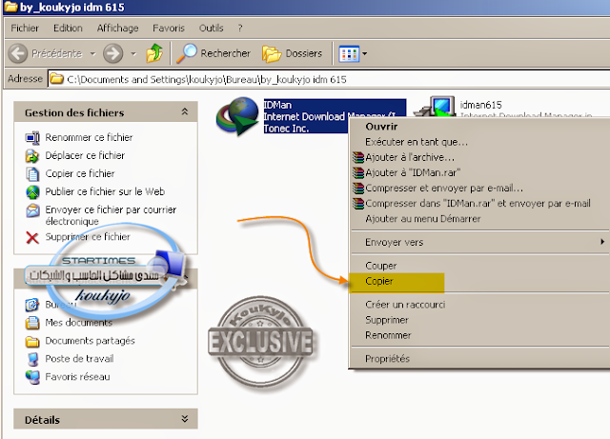The width and height of the screenshot is (610, 439).
Task: Click the Renommer ce fichier link
Action: click(89, 138)
